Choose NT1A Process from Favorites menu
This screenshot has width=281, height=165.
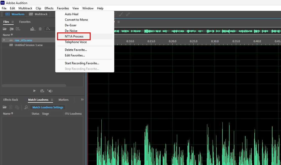pos(74,36)
